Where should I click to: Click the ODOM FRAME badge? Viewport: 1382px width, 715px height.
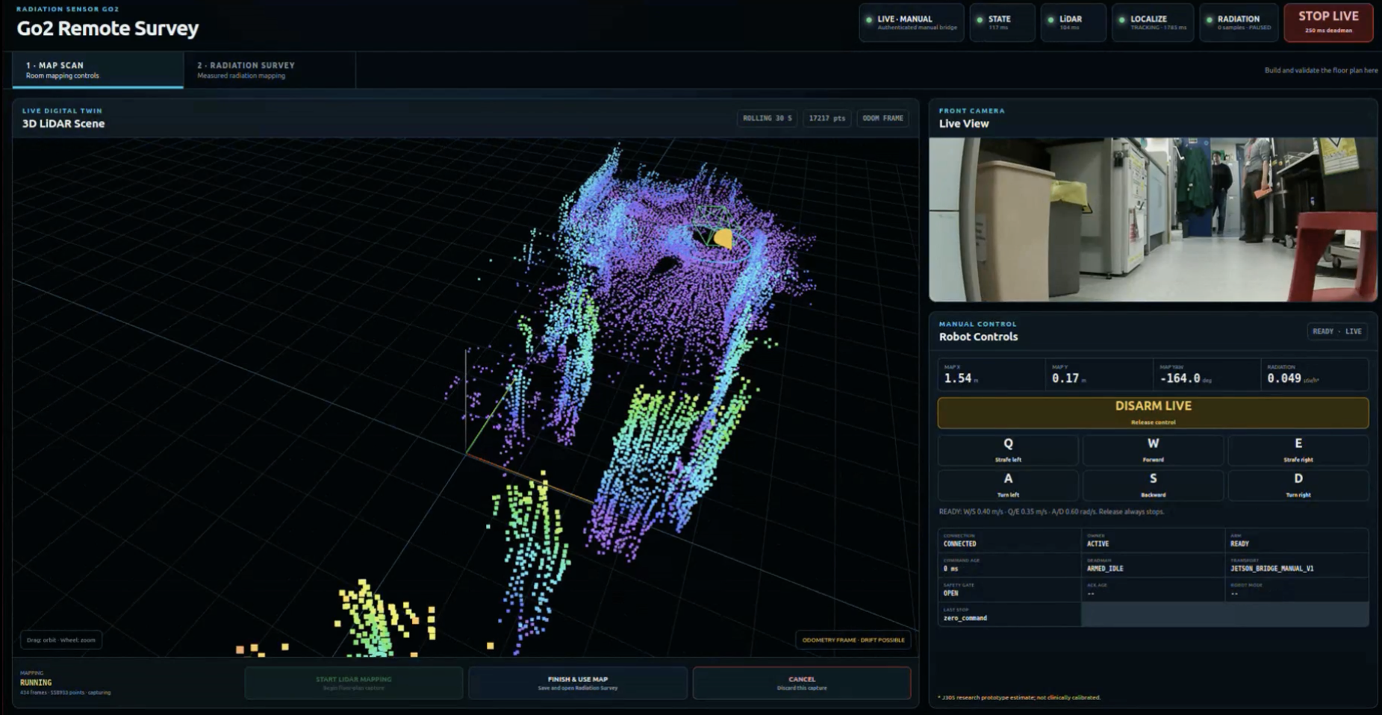pos(883,118)
